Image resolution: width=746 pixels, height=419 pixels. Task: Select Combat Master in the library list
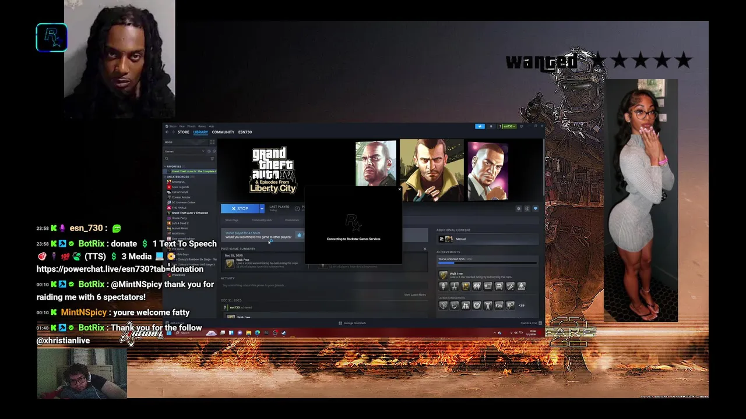[x=181, y=197]
